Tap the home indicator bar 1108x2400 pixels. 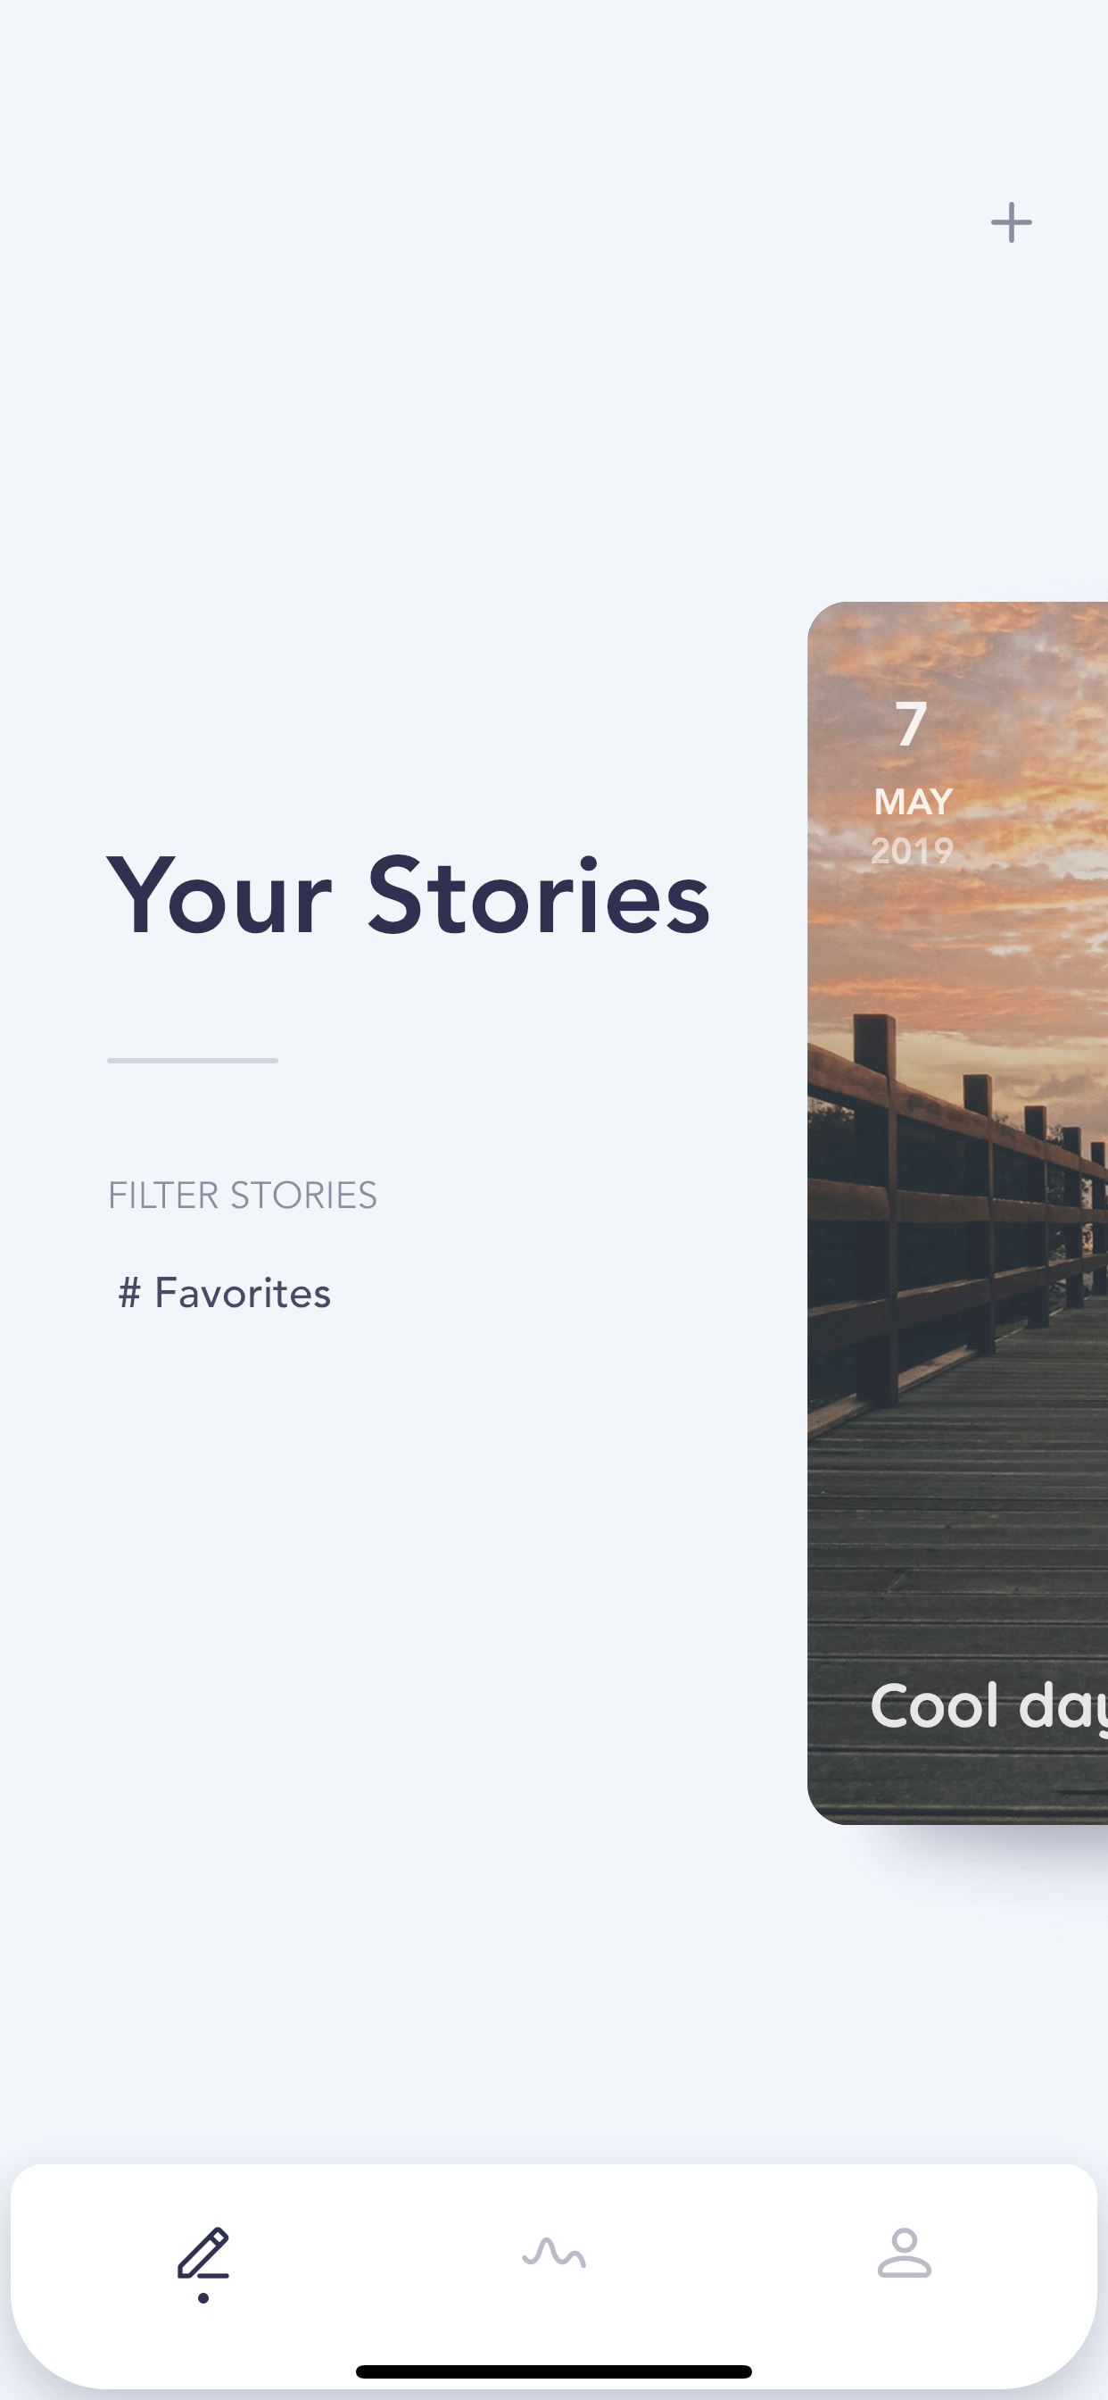[554, 2372]
